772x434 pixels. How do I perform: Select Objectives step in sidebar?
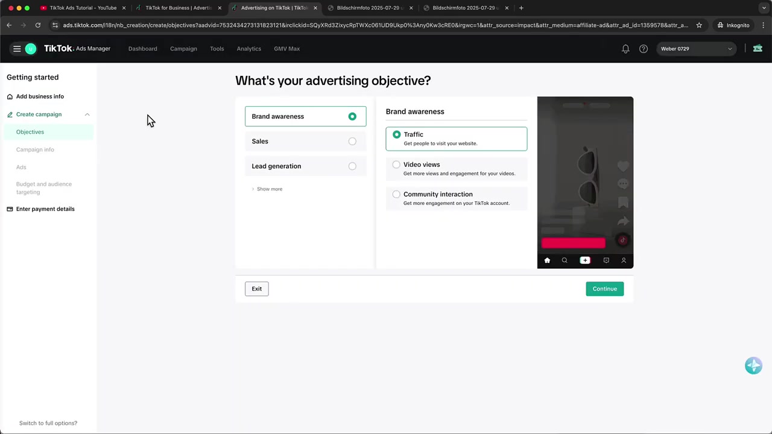coord(48,132)
